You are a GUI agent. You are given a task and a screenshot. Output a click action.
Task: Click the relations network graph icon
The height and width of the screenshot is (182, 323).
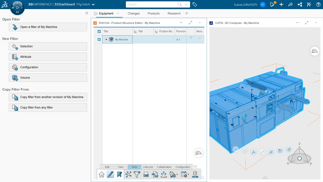128,174
